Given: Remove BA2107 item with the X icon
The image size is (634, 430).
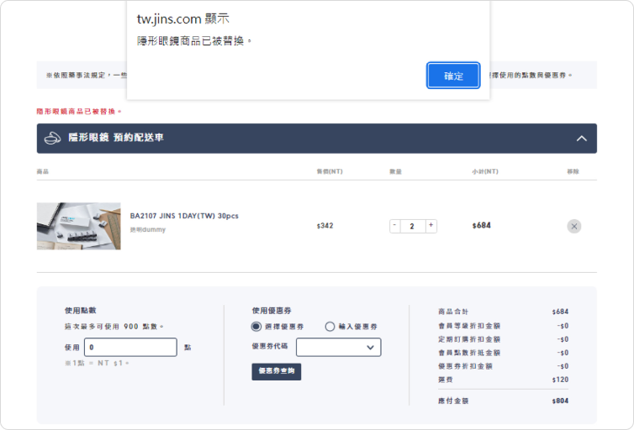Looking at the screenshot, I should pos(573,226).
